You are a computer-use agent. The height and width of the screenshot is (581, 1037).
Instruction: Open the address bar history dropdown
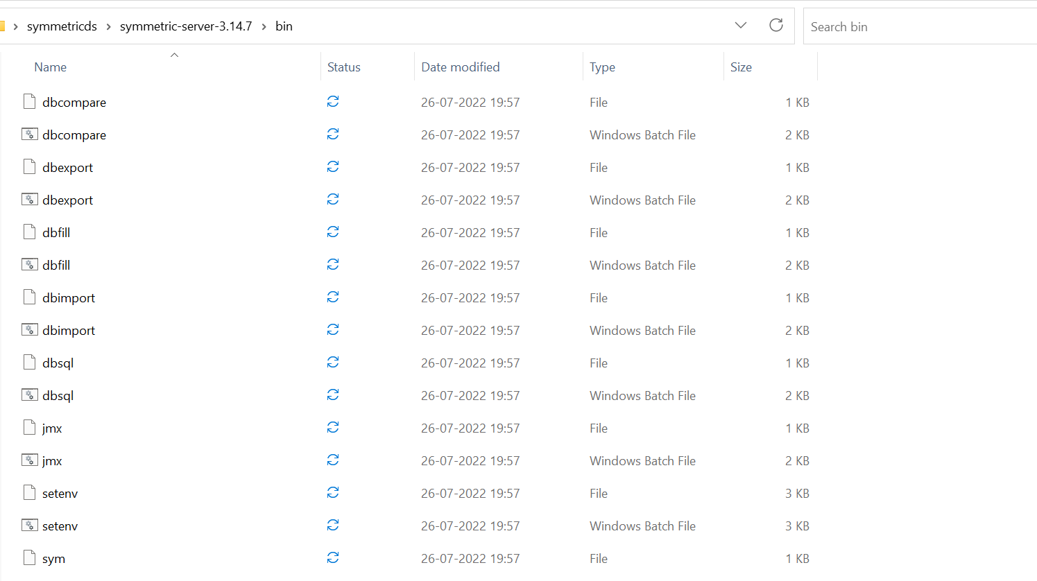(x=741, y=26)
